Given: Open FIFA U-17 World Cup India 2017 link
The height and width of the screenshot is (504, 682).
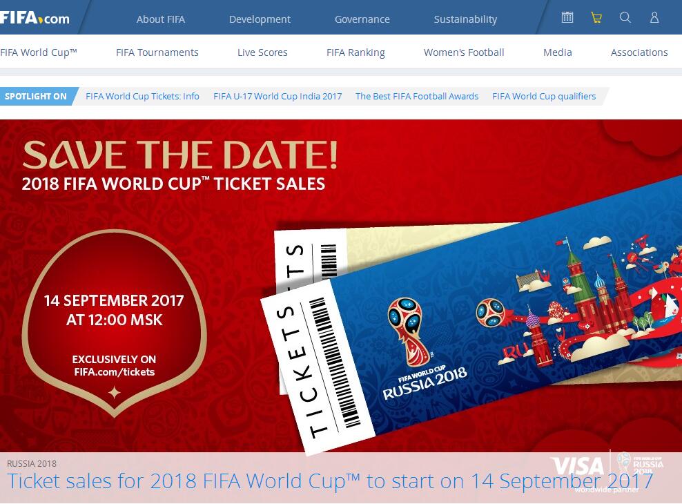Looking at the screenshot, I should 277,96.
